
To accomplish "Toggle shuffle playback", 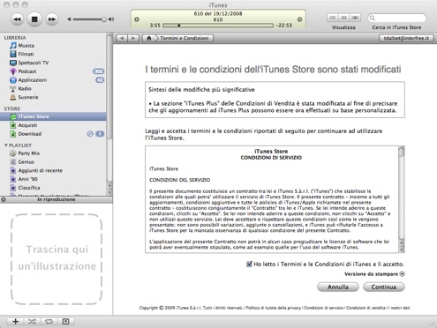I will (32, 322).
